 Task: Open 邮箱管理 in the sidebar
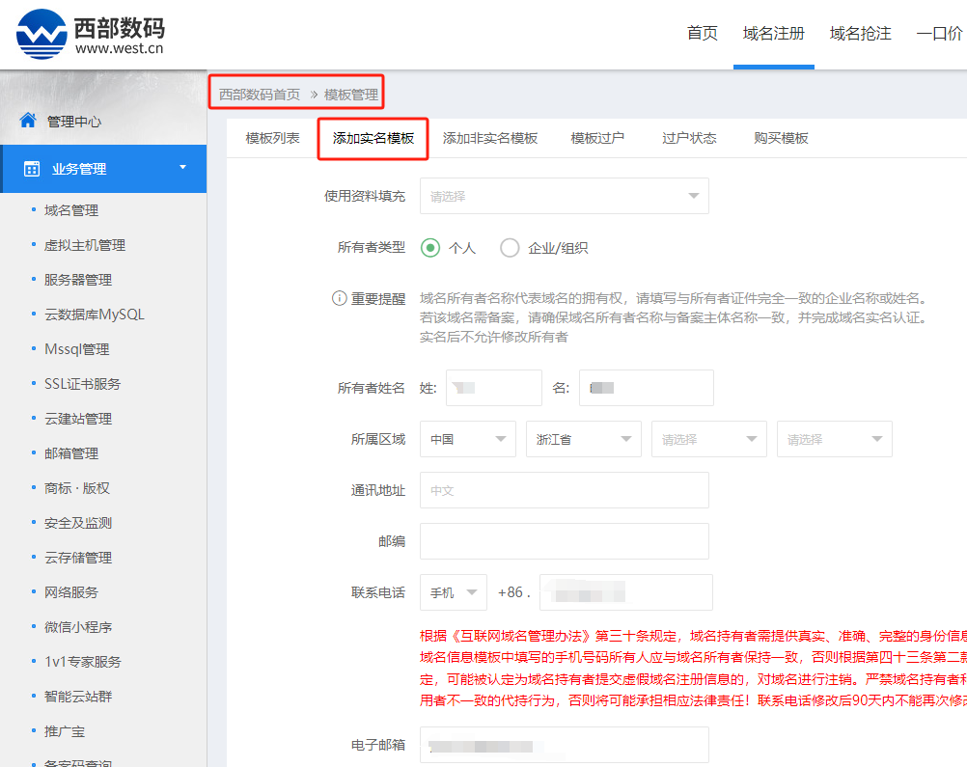[x=71, y=453]
